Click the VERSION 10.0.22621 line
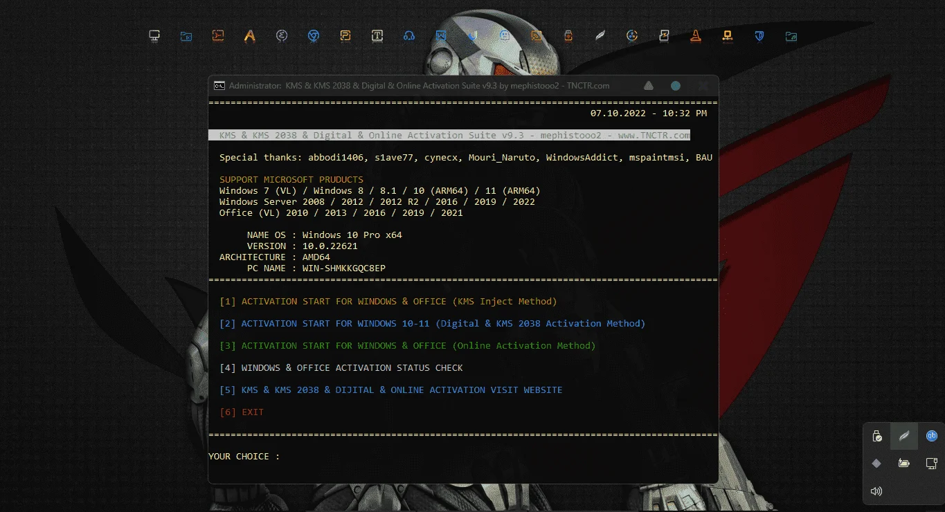The height and width of the screenshot is (512, 945). click(303, 246)
